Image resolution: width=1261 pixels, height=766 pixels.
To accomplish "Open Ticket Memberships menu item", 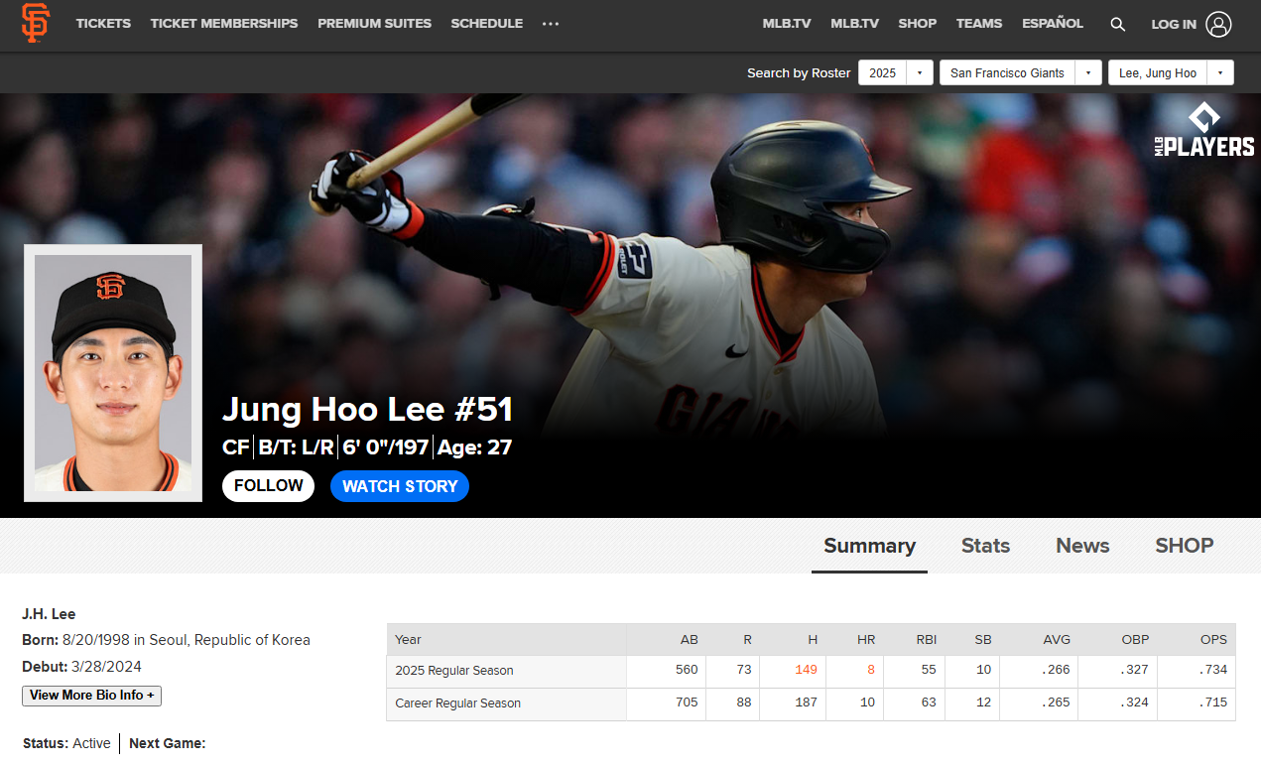I will (x=224, y=24).
